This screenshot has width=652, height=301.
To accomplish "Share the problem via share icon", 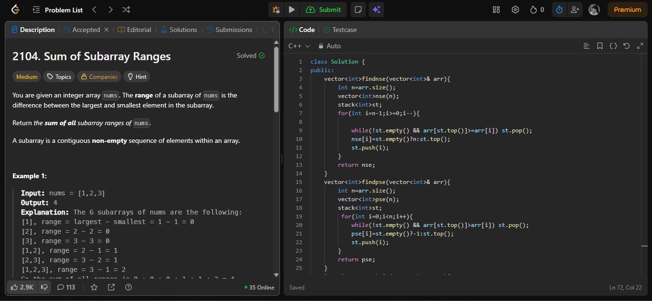I will pos(111,287).
